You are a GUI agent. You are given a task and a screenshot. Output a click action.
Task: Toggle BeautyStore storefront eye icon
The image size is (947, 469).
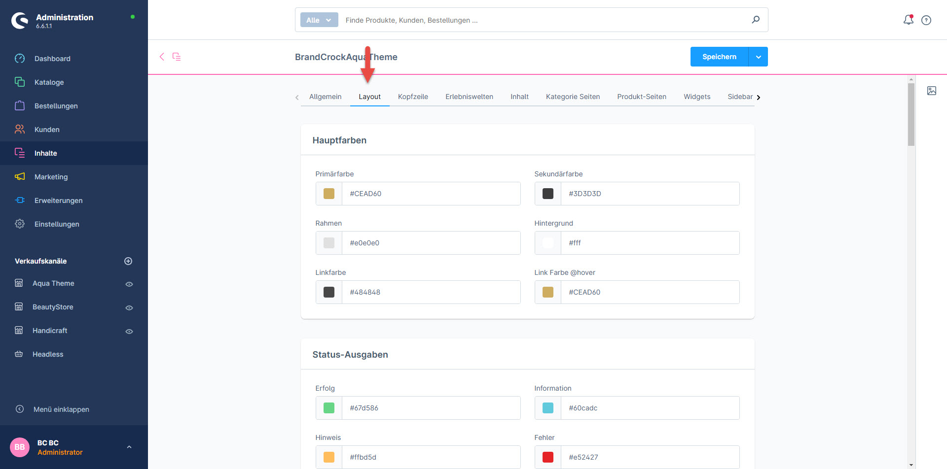tap(129, 308)
